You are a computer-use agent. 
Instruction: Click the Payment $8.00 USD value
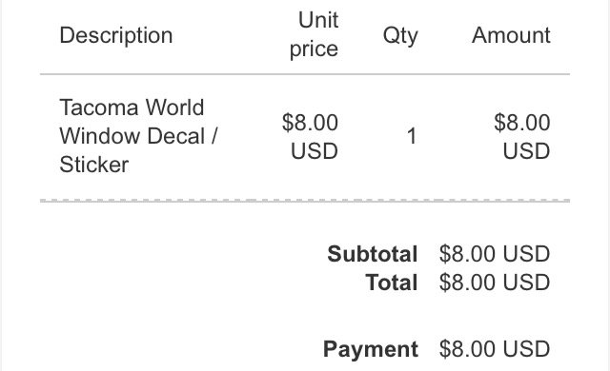click(x=495, y=349)
